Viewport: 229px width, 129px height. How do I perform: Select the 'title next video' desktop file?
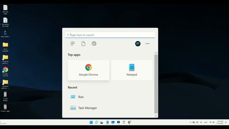5,10
